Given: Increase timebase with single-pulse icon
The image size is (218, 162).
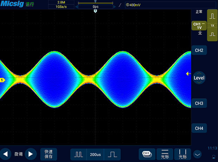Looking at the screenshot, I should [113, 154].
